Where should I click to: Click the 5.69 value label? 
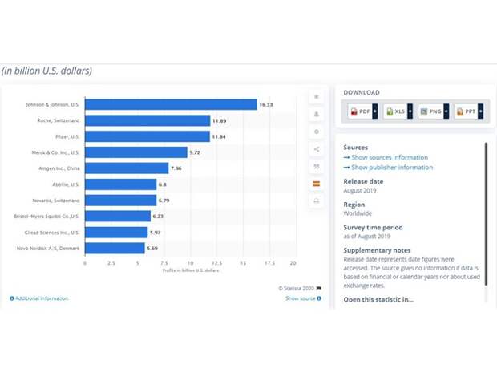click(x=152, y=249)
